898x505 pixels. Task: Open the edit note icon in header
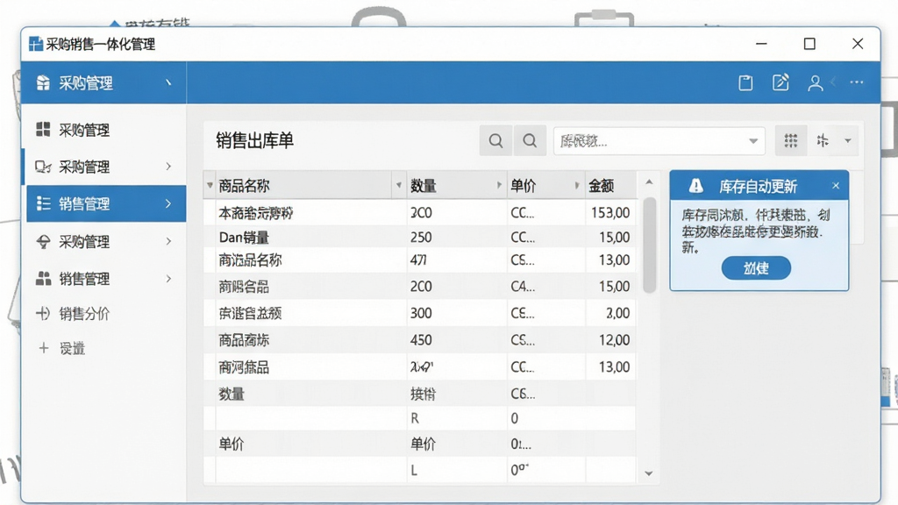point(780,82)
